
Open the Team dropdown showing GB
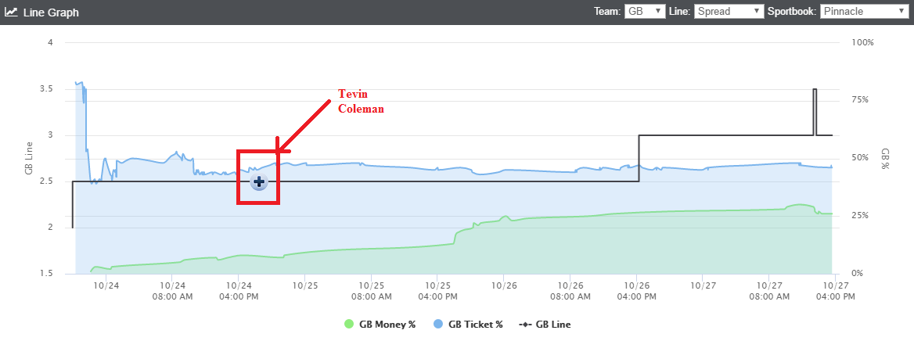(645, 11)
